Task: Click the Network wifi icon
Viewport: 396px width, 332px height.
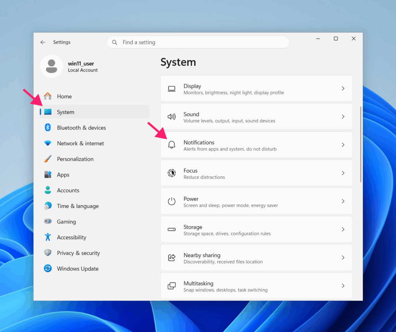Action: [x=48, y=143]
